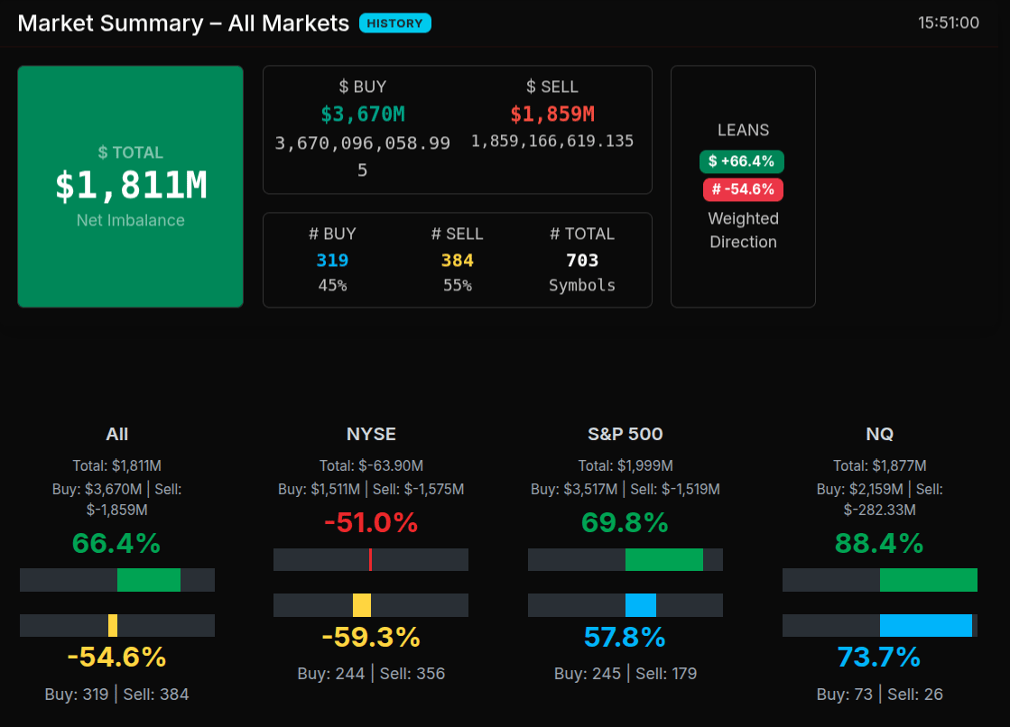Click the Market Summary – All Markets title
The image size is (1010, 727).
click(x=183, y=23)
